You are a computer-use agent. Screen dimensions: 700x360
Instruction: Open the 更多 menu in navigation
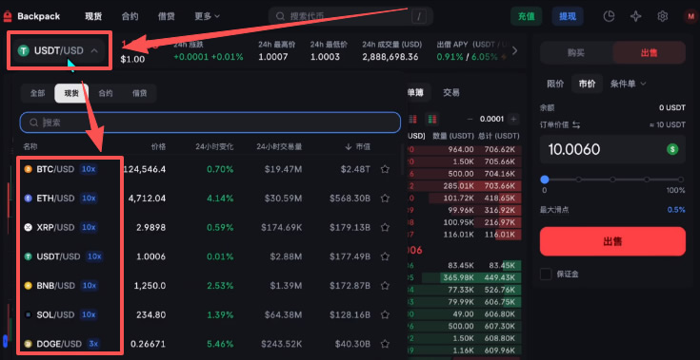coord(208,16)
